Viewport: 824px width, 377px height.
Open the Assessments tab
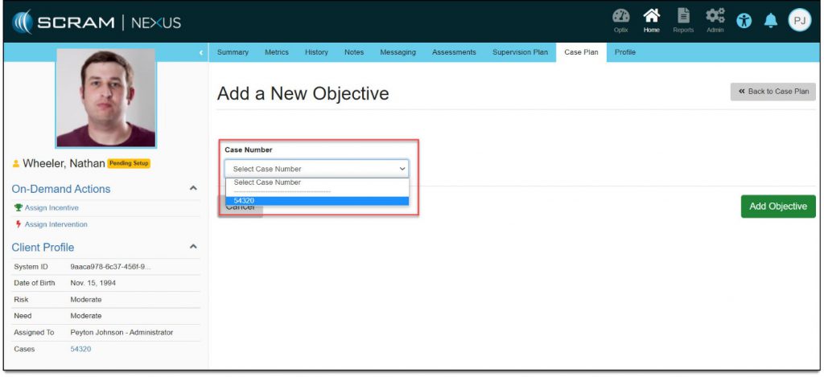pyautogui.click(x=454, y=52)
